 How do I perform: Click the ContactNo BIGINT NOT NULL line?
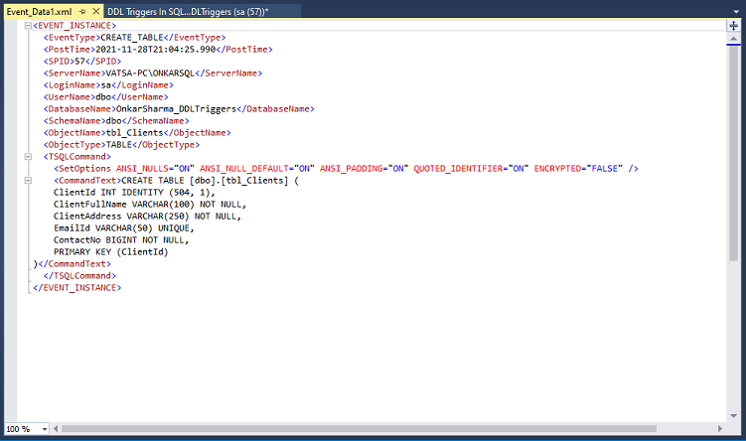click(x=121, y=239)
